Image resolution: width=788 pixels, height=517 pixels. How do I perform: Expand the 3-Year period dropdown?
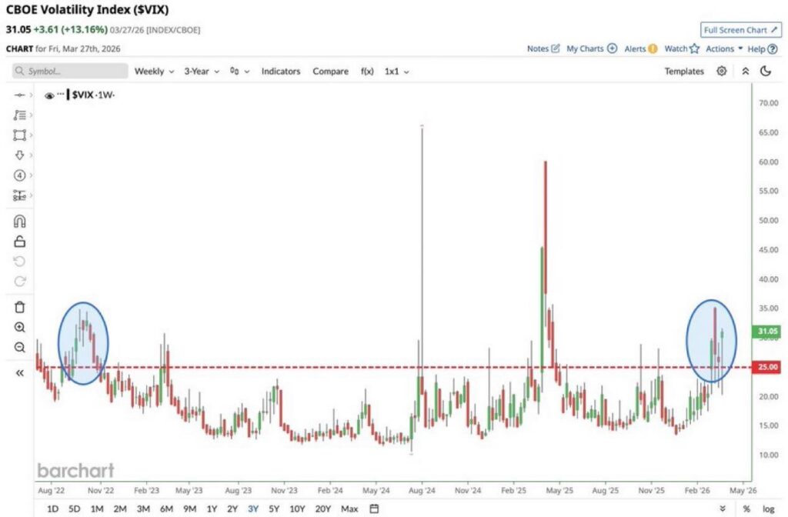pyautogui.click(x=202, y=71)
